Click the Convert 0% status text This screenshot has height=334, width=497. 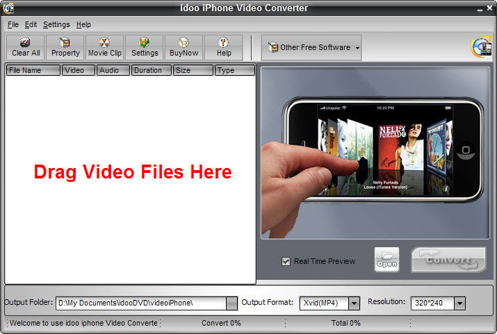[221, 323]
